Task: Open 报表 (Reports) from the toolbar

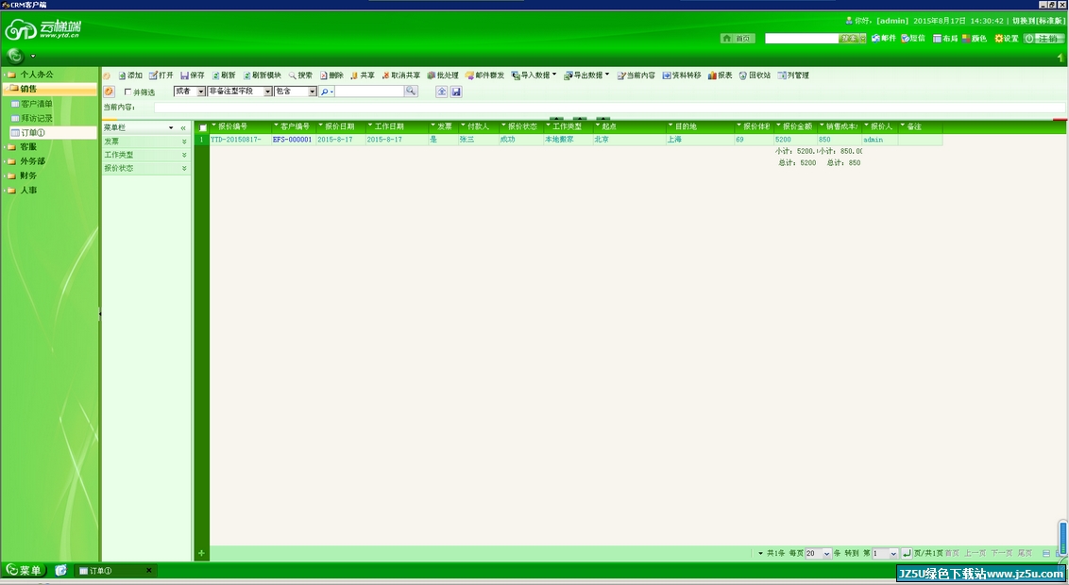Action: coord(720,75)
